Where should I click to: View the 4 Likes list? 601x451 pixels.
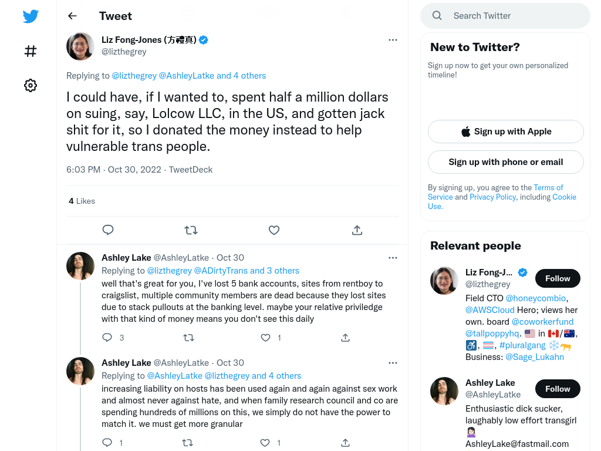pyautogui.click(x=82, y=201)
